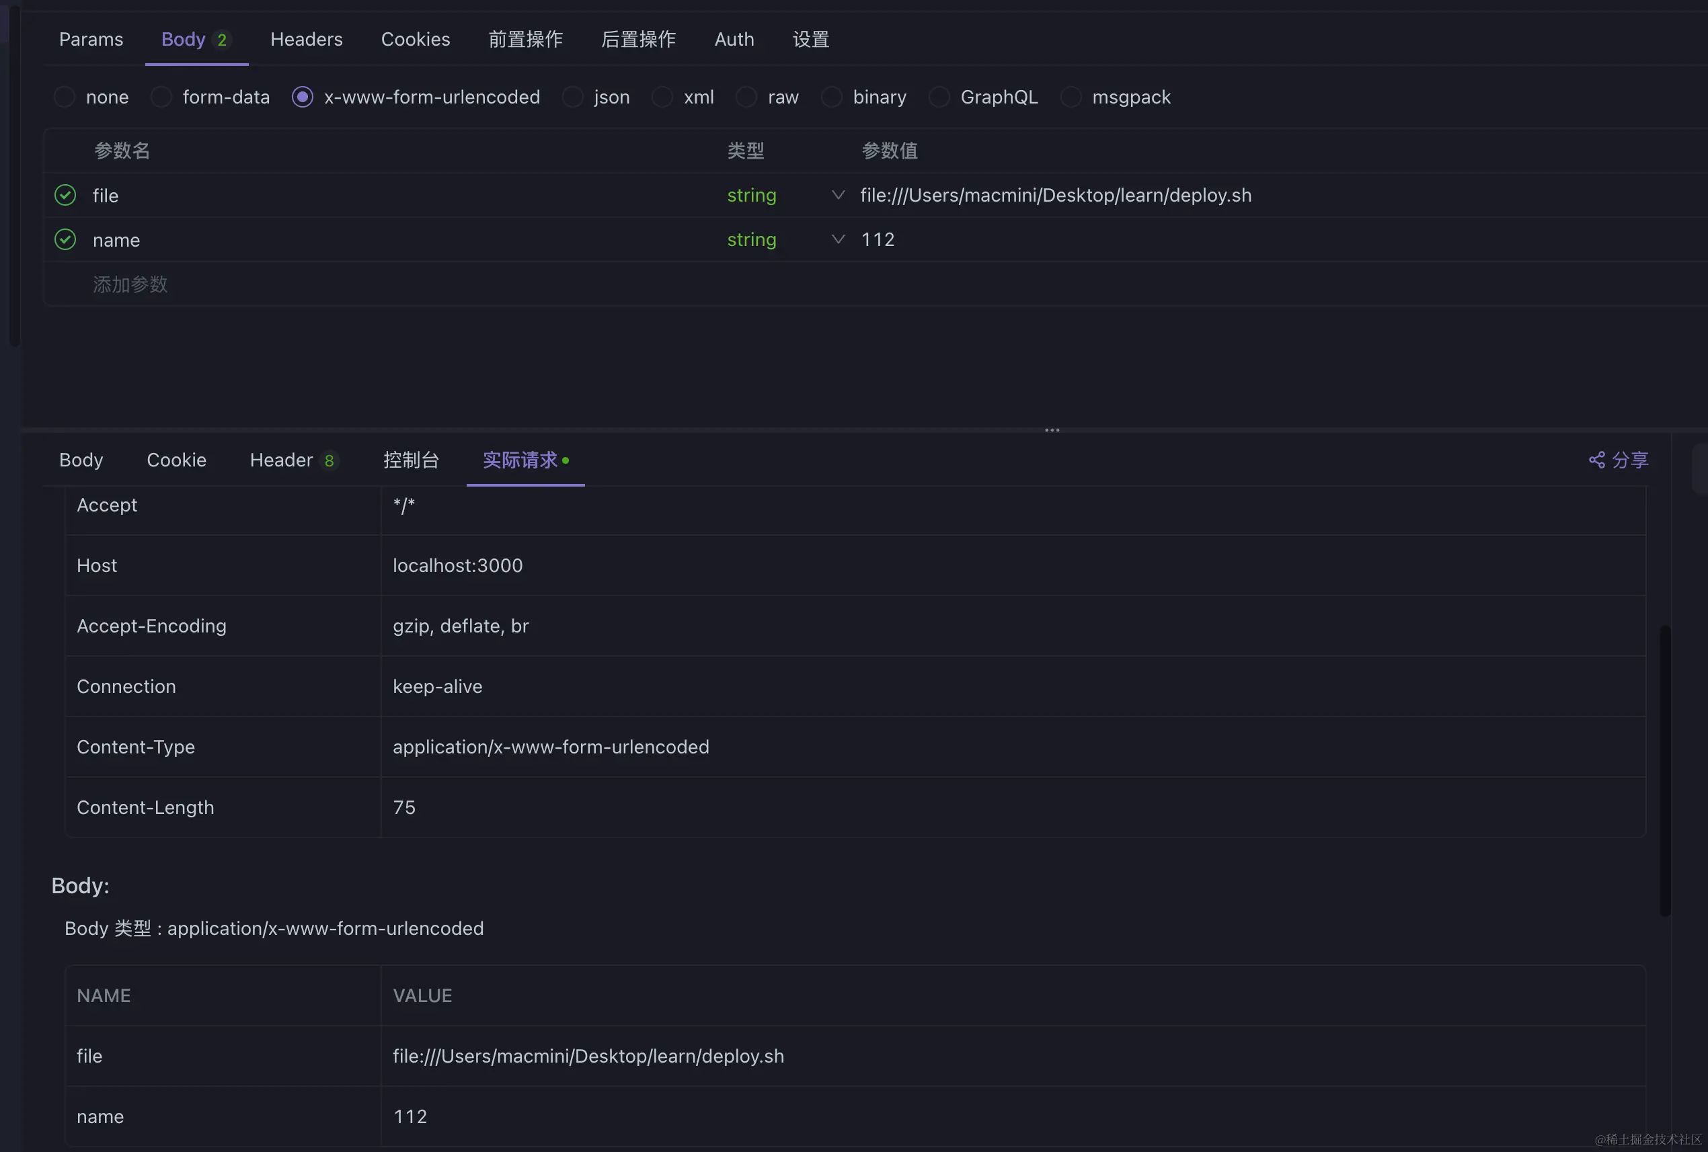Uncheck the green checkmark for file parameter
The width and height of the screenshot is (1708, 1152).
pyautogui.click(x=65, y=196)
